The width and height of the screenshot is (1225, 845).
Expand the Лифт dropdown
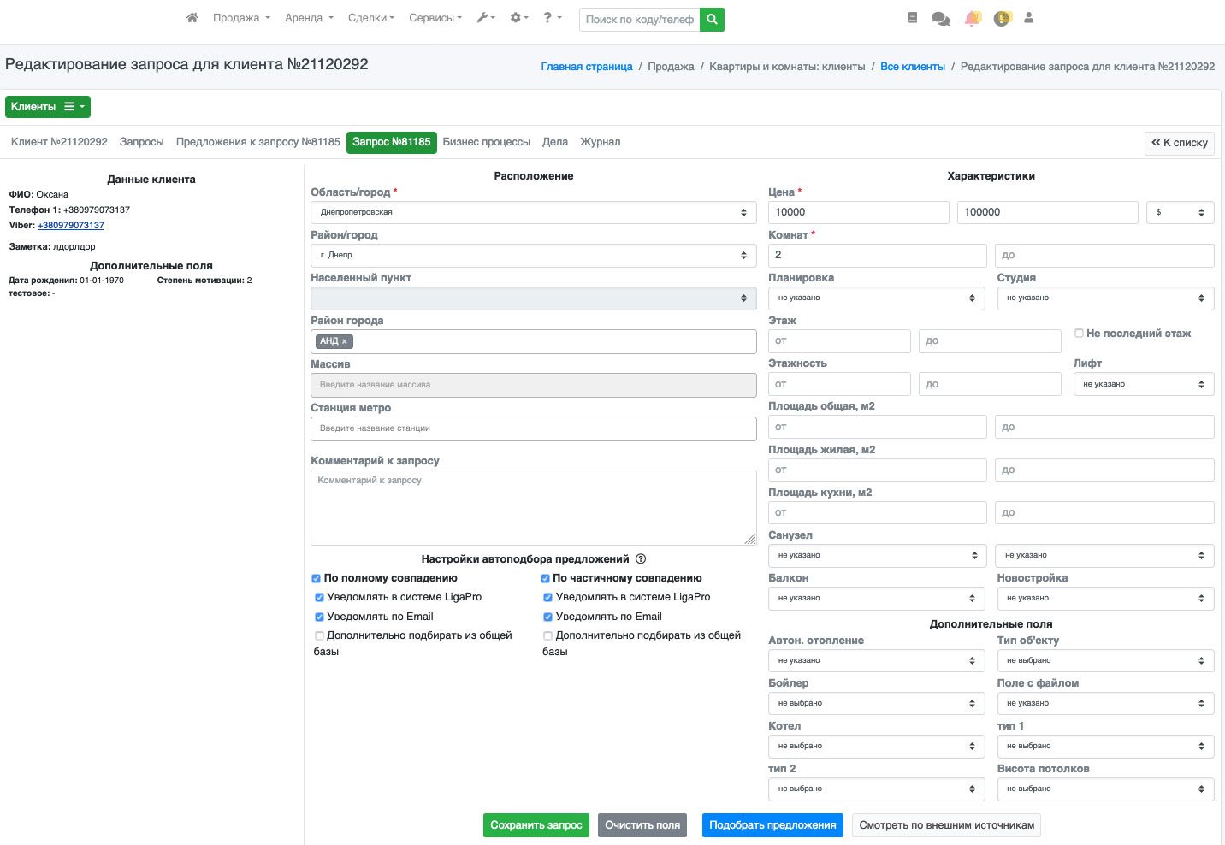coord(1143,384)
